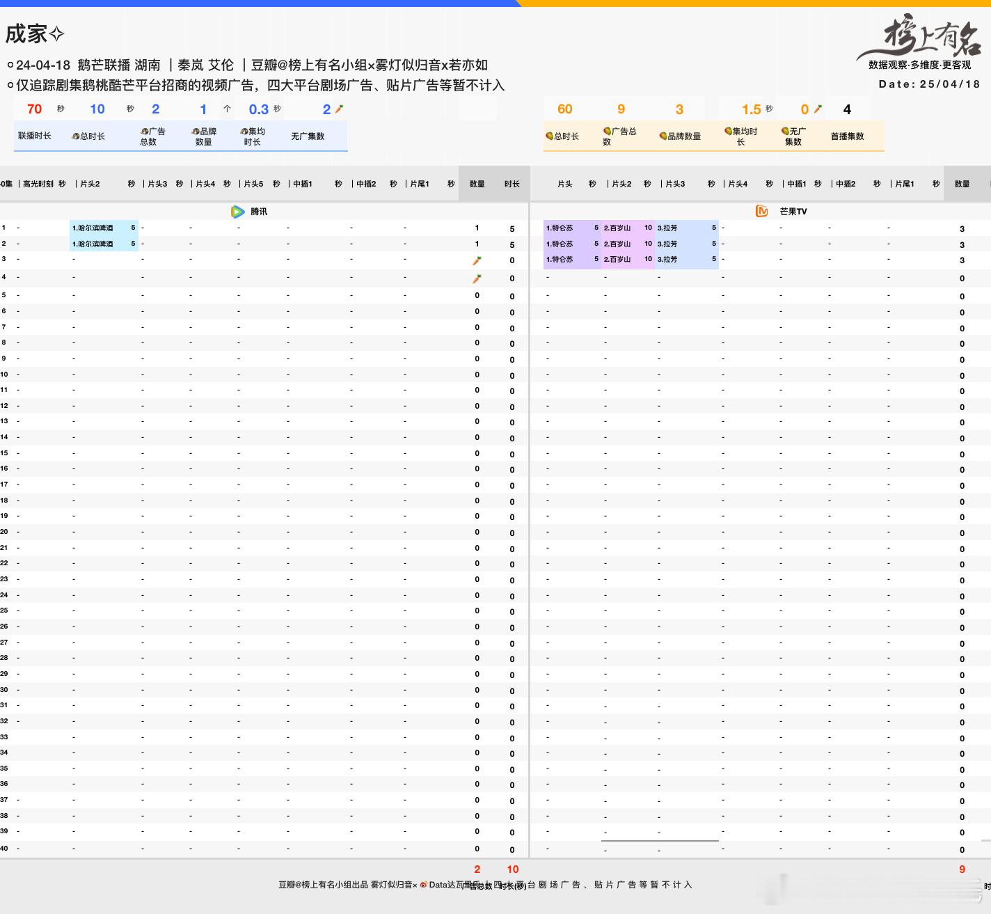This screenshot has width=991, height=914.
Task: Click the 芒果TV platform label
Action: click(793, 212)
